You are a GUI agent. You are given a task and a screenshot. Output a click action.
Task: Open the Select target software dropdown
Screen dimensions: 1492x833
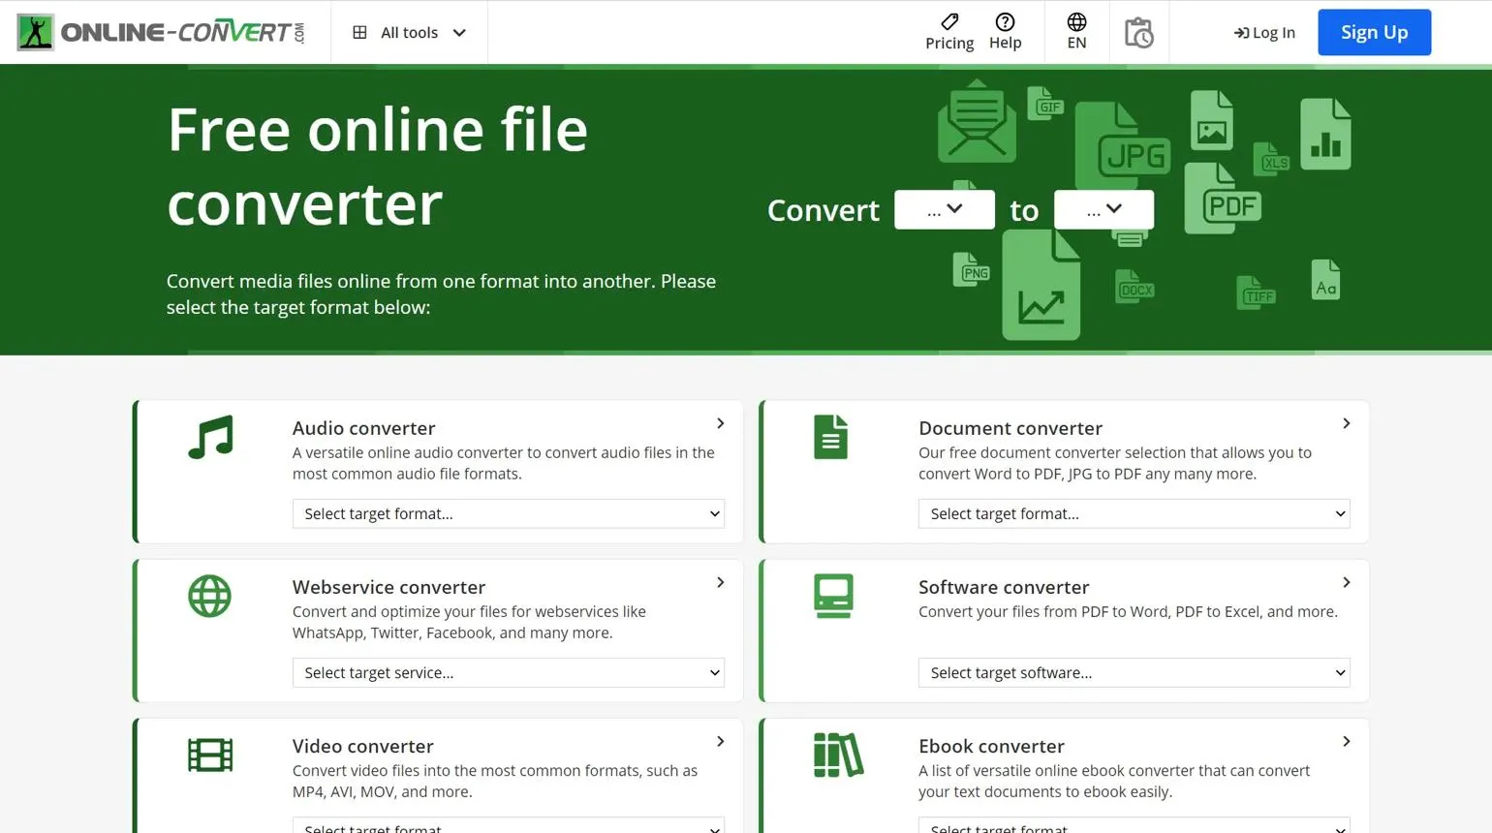(x=1135, y=672)
